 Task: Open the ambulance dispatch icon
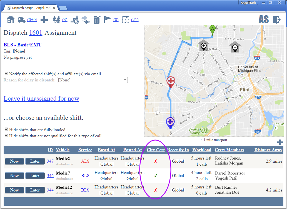tap(21, 20)
